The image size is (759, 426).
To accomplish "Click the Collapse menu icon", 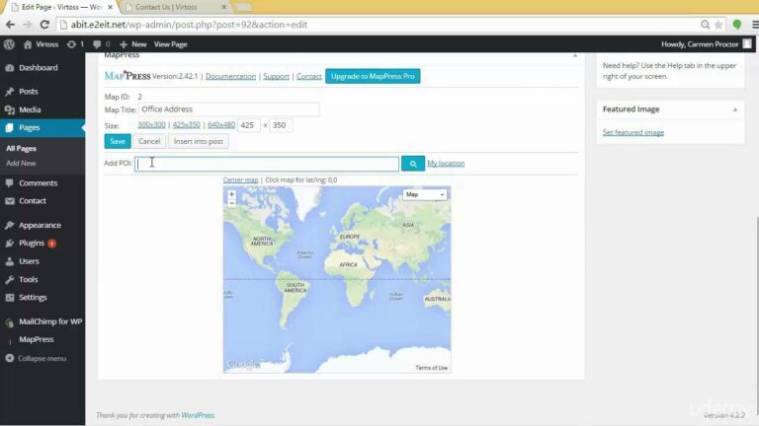I will (x=10, y=358).
